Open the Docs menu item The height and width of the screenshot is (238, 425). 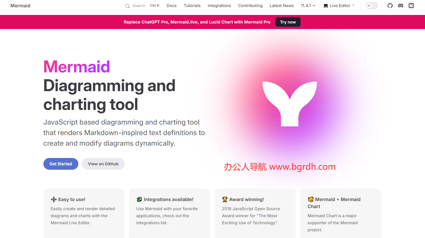[172, 6]
